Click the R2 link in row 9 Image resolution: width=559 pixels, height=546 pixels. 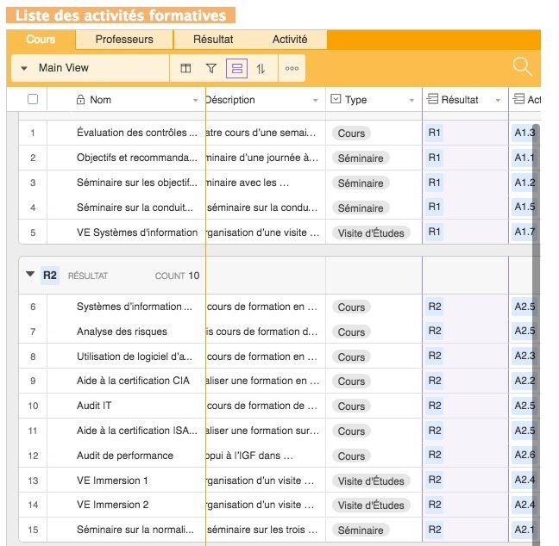[435, 381]
